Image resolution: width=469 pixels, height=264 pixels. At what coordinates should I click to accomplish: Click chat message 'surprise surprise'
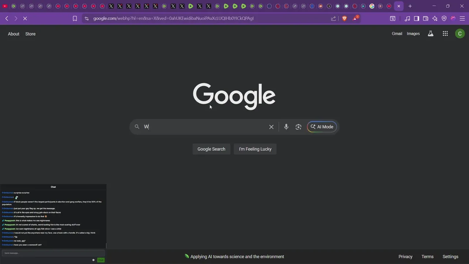click(22, 193)
